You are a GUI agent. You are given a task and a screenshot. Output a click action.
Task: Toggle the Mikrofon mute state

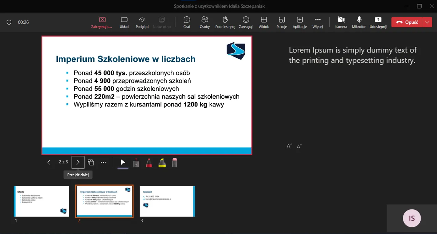[x=359, y=22]
